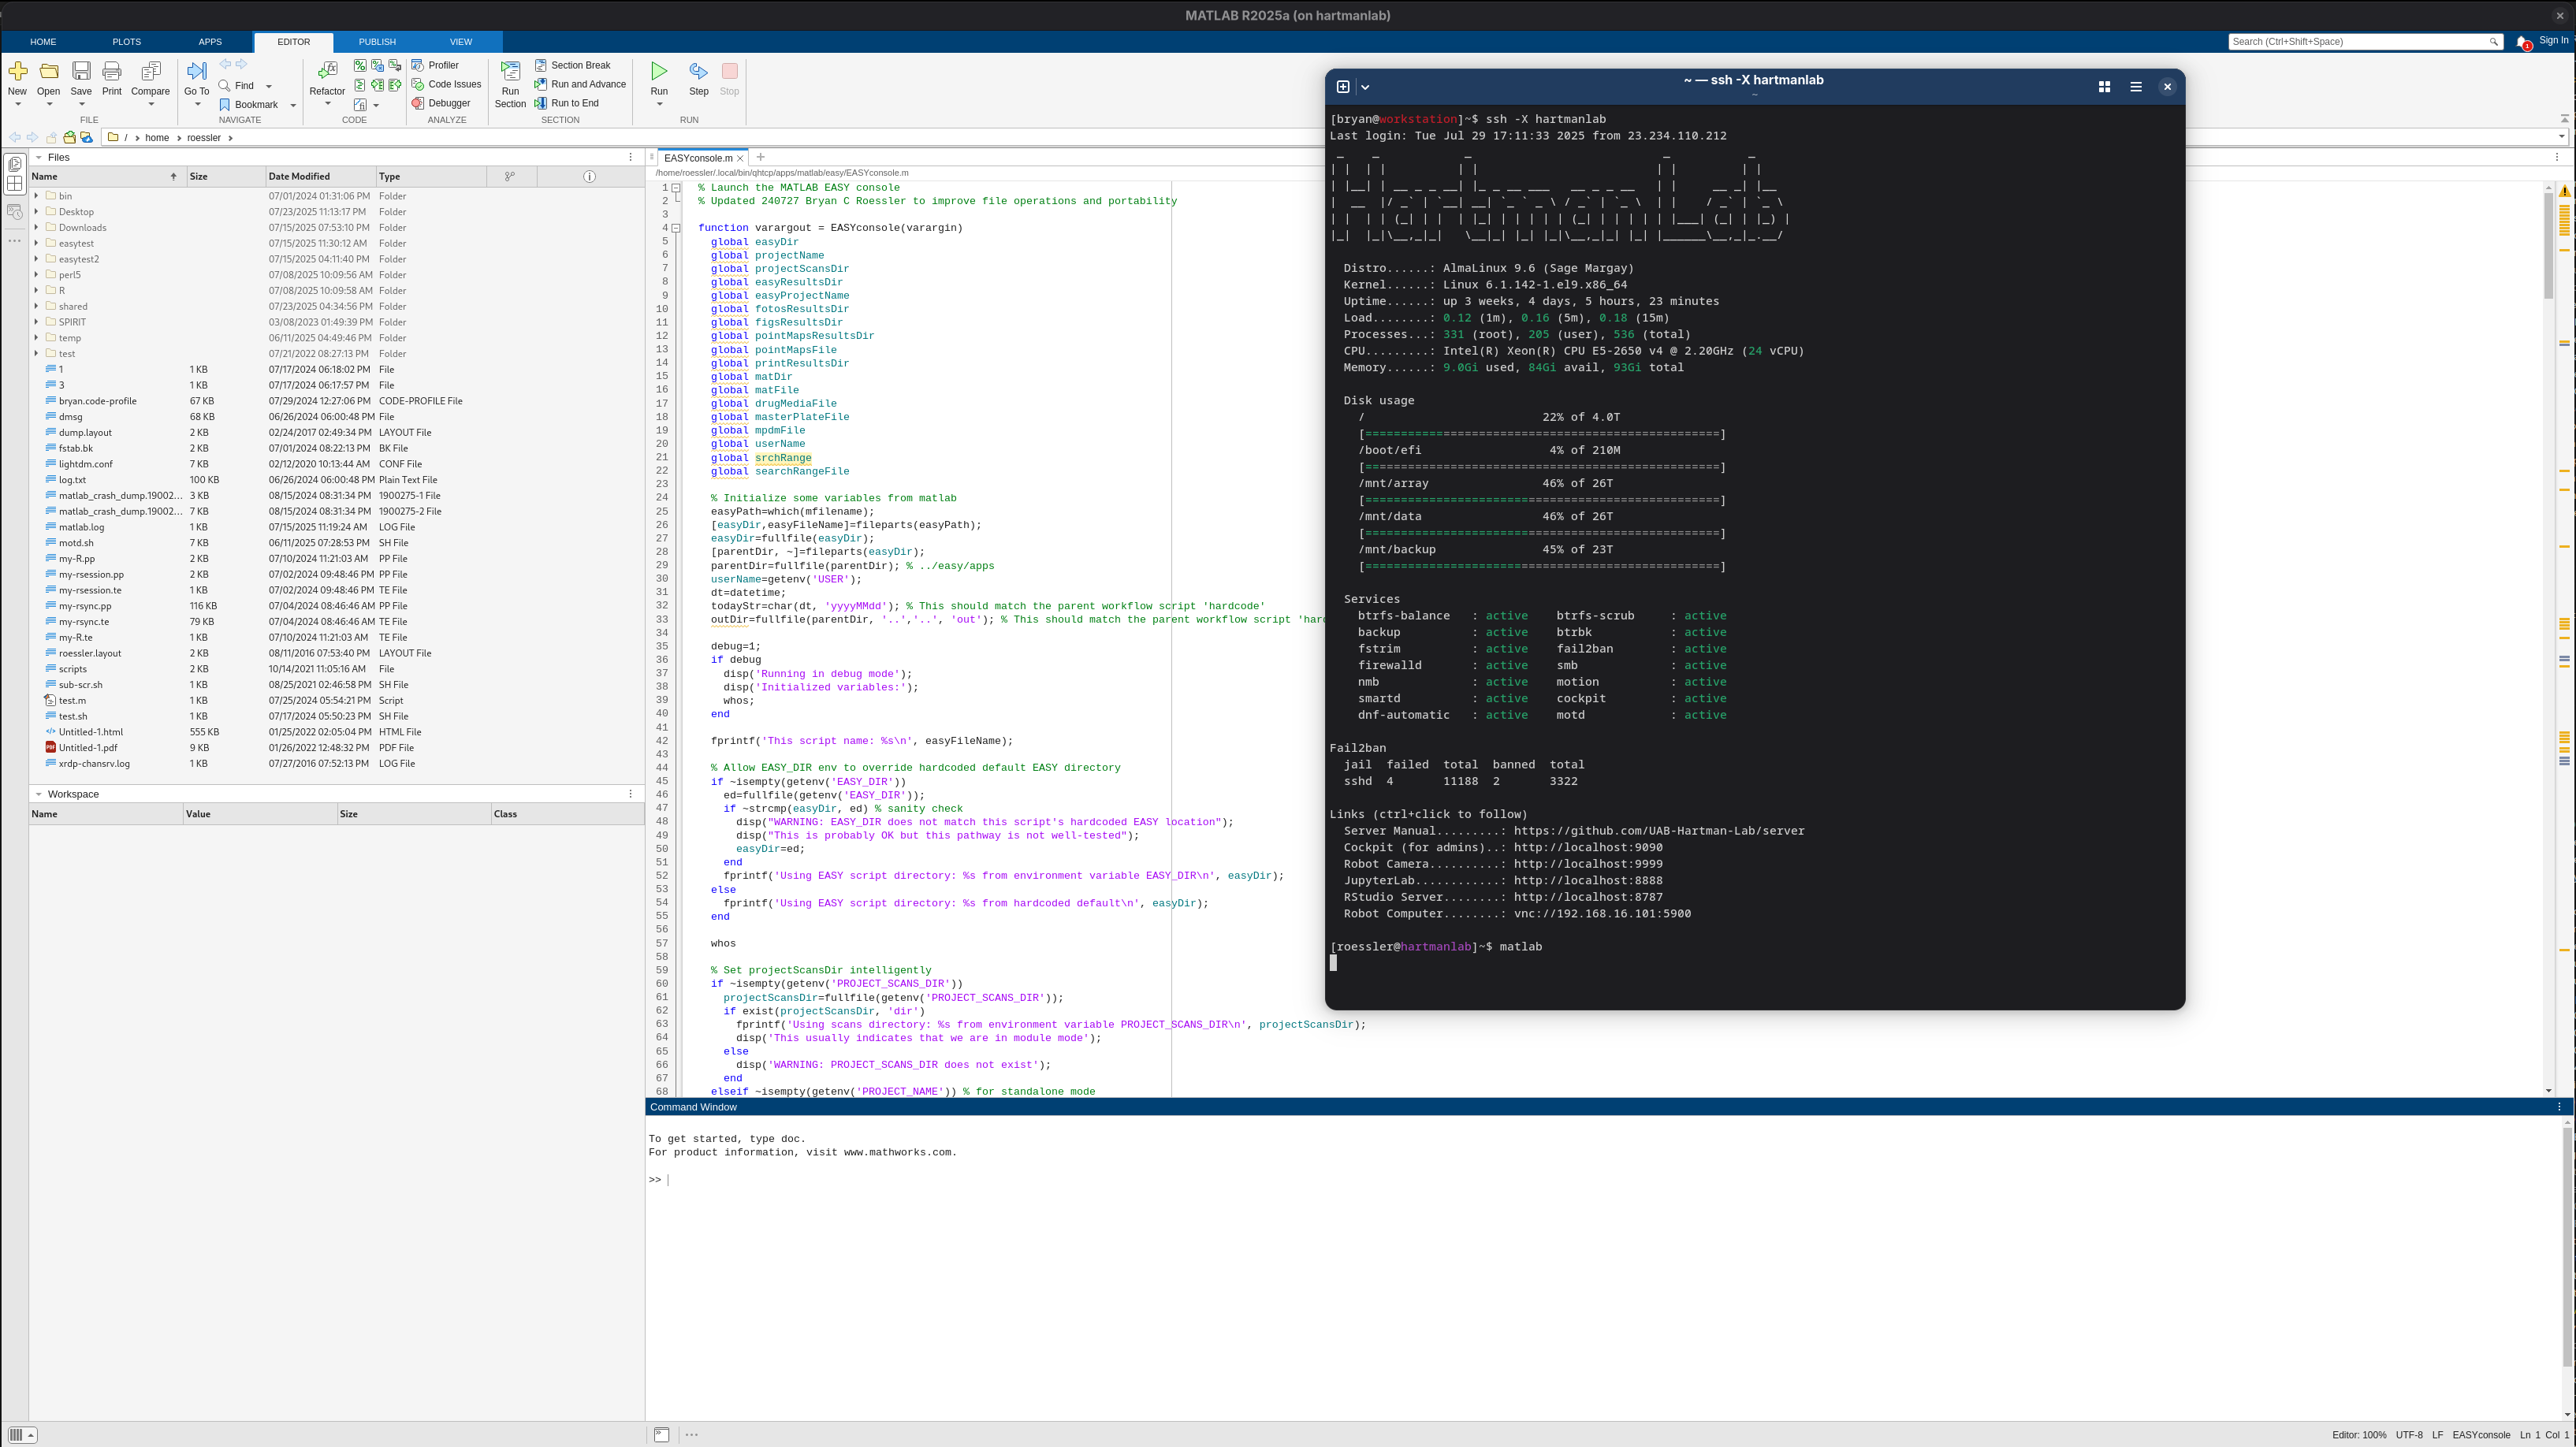Collapse the Workspace panel header
This screenshot has height=1447, width=2576.
click(x=40, y=793)
